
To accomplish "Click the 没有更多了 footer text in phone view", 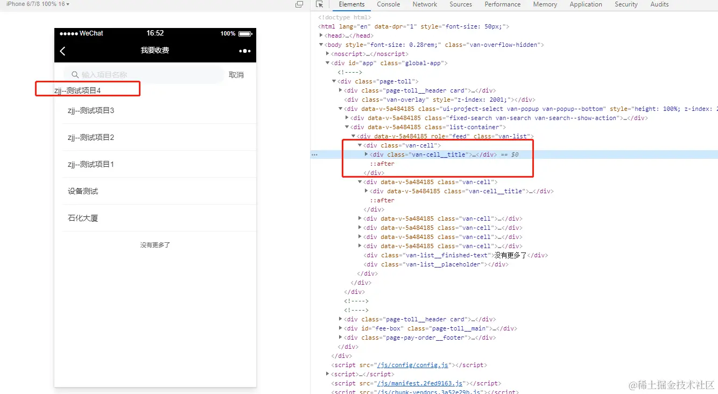I will (156, 245).
